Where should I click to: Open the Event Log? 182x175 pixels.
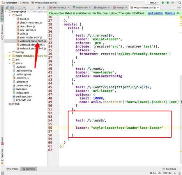point(170,169)
